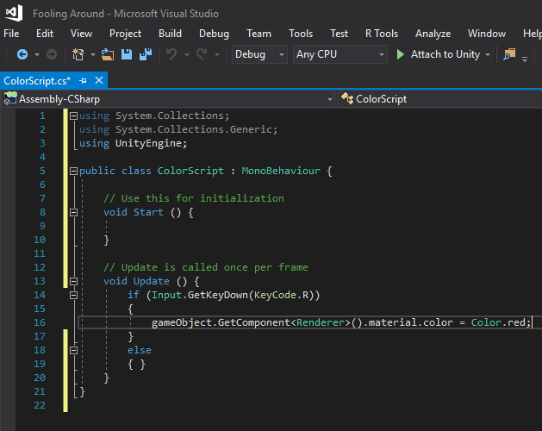Viewport: 542px width, 431px height.
Task: Collapse the ColorScript class on line 5
Action: (x=73, y=171)
